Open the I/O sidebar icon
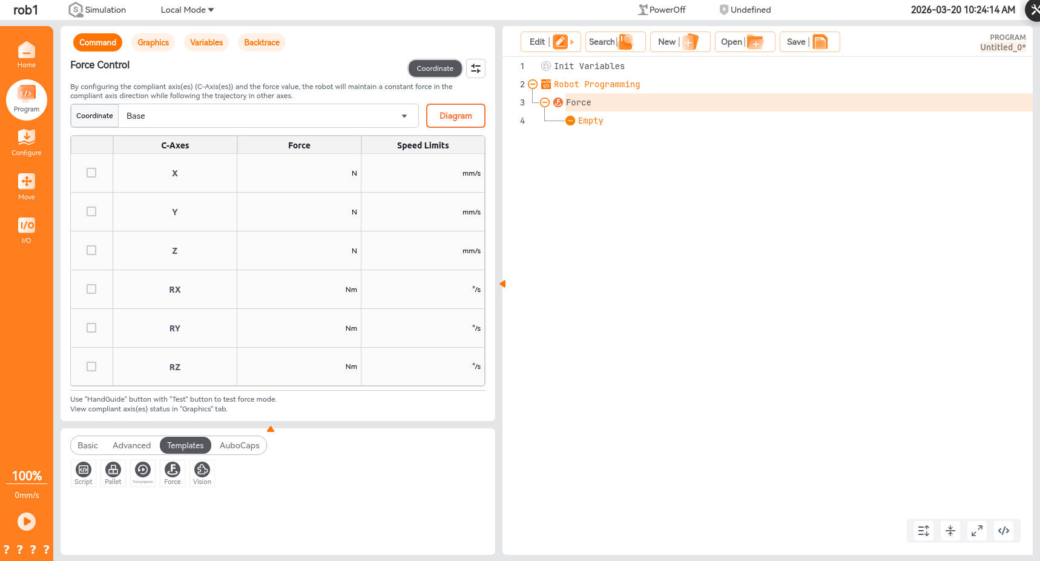This screenshot has height=561, width=1040. (26, 230)
